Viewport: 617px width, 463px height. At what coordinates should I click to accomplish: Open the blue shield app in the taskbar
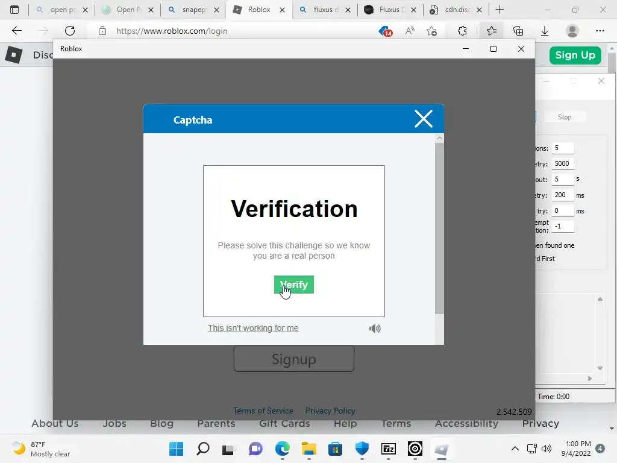362,449
